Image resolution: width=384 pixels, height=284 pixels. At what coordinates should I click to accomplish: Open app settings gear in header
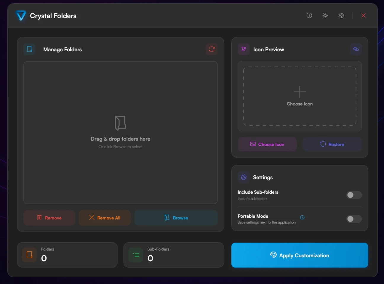341,15
